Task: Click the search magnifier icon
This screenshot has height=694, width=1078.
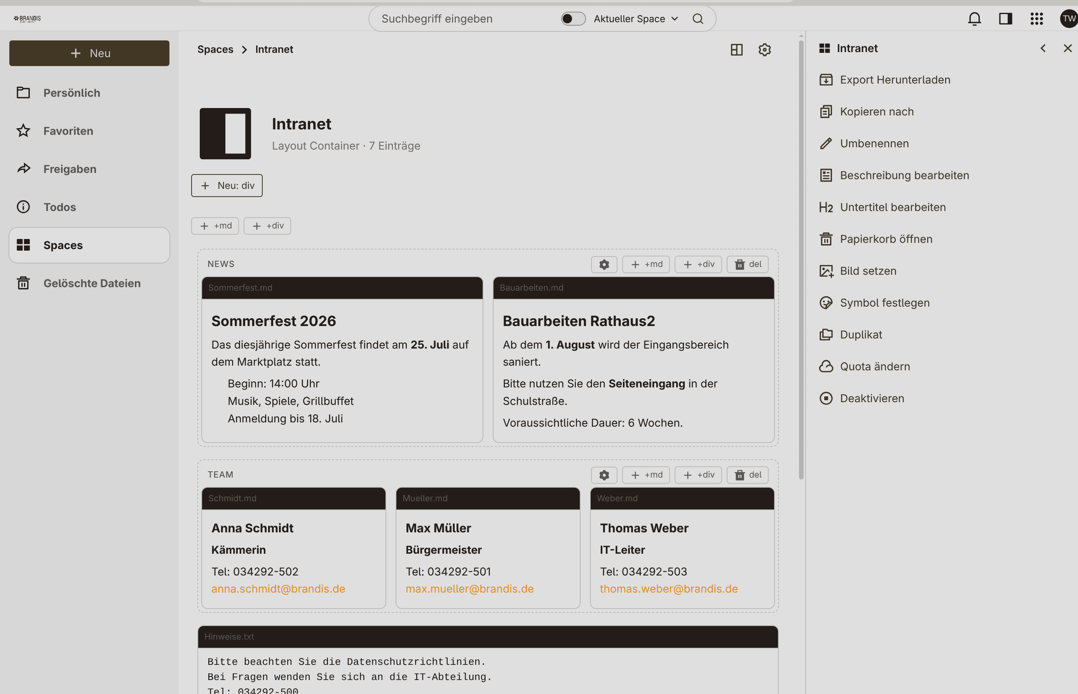Action: click(x=698, y=19)
